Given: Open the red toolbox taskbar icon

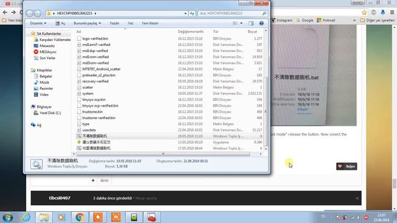Looking at the screenshot, I should [x=151, y=217].
